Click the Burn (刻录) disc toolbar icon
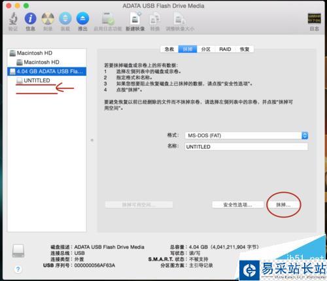327x281 pixels. (x=48, y=18)
